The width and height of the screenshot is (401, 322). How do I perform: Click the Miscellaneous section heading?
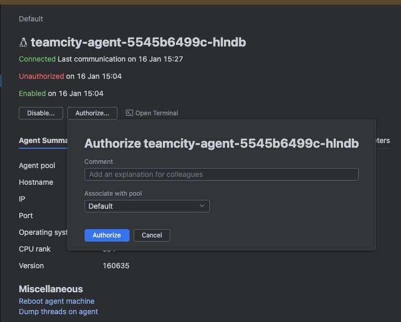click(x=51, y=289)
